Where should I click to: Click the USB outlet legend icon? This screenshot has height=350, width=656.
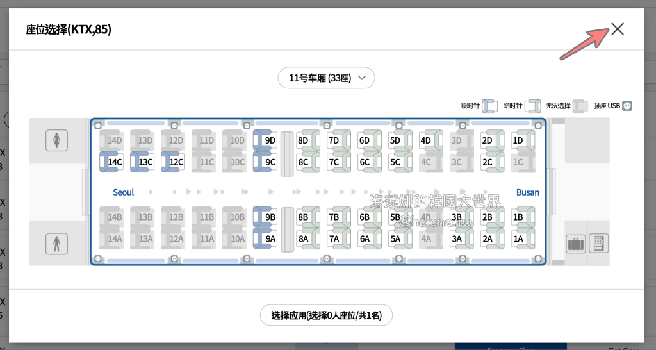[627, 106]
